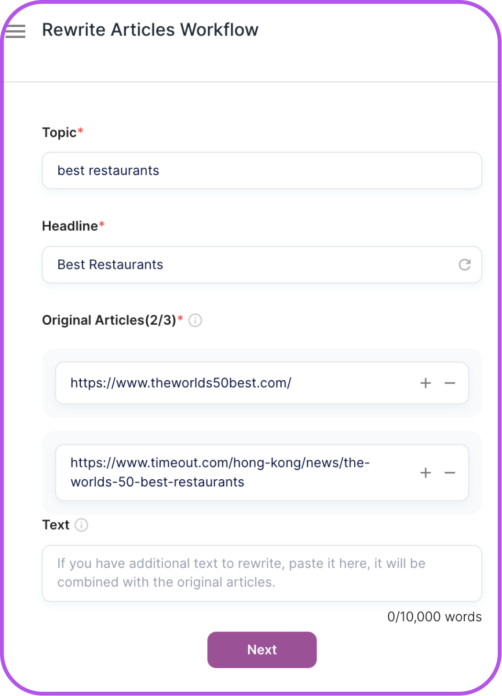The height and width of the screenshot is (696, 502).
Task: Open the info tooltip for Original Articles
Action: (195, 320)
